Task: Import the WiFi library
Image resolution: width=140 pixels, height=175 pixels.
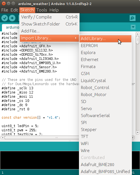Action: coord(105,144)
